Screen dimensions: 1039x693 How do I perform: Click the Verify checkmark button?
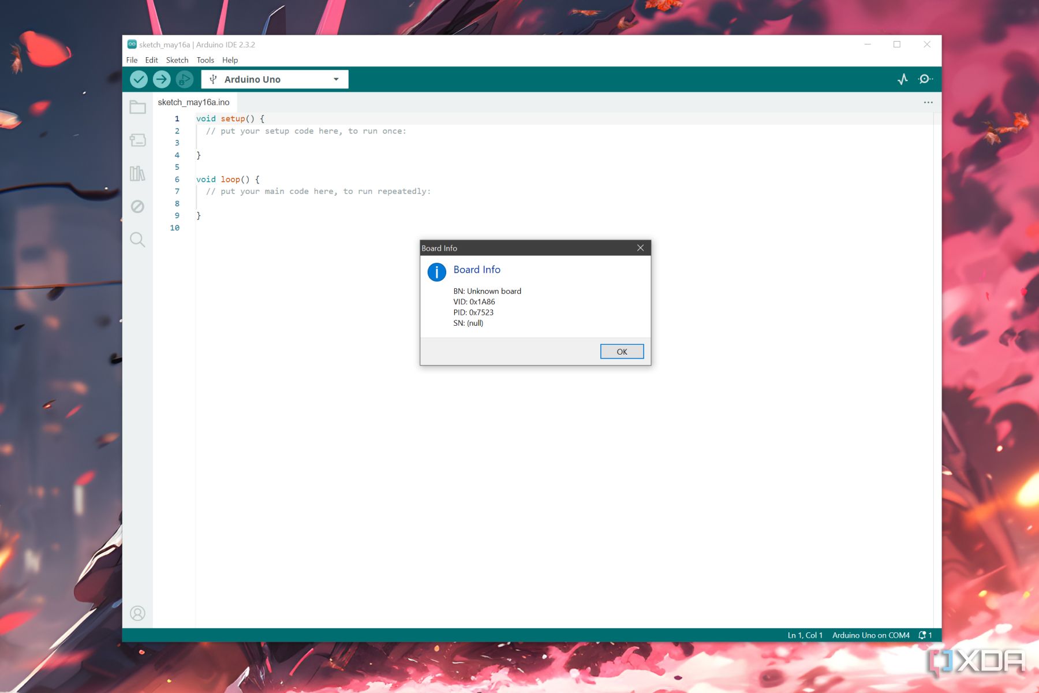[139, 79]
